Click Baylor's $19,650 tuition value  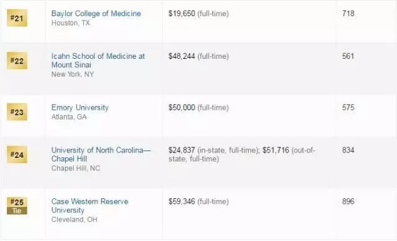(182, 14)
